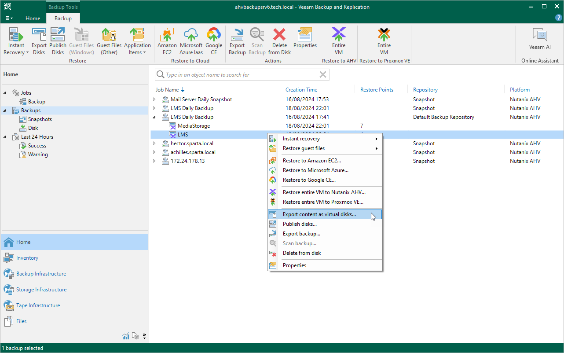Open Backup Infrastructure view
The height and width of the screenshot is (353, 564).
[x=41, y=274]
